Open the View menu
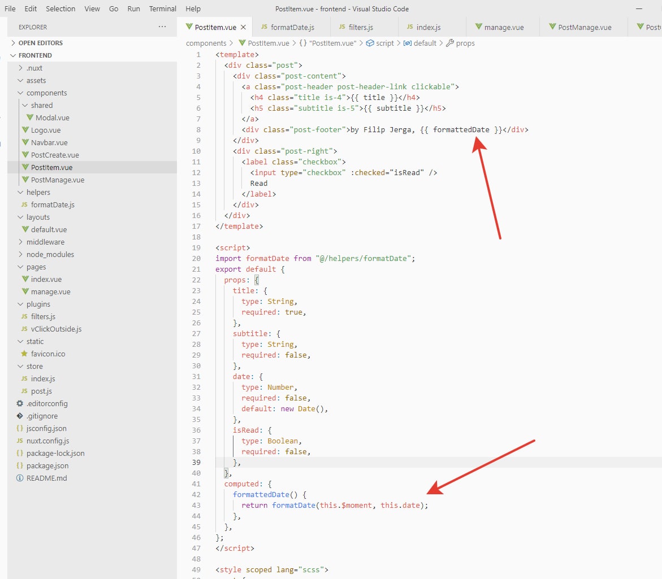This screenshot has height=579, width=662. tap(92, 8)
